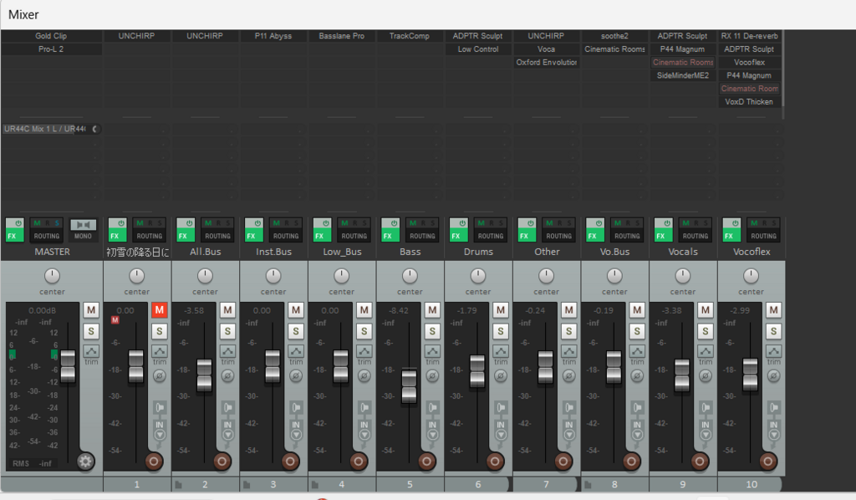Screen dimensions: 856x500
Task: Toggle phase invert on Low_Bus track
Action: (364, 375)
